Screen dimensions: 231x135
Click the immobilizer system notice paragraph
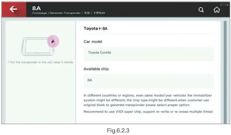tap(148, 100)
